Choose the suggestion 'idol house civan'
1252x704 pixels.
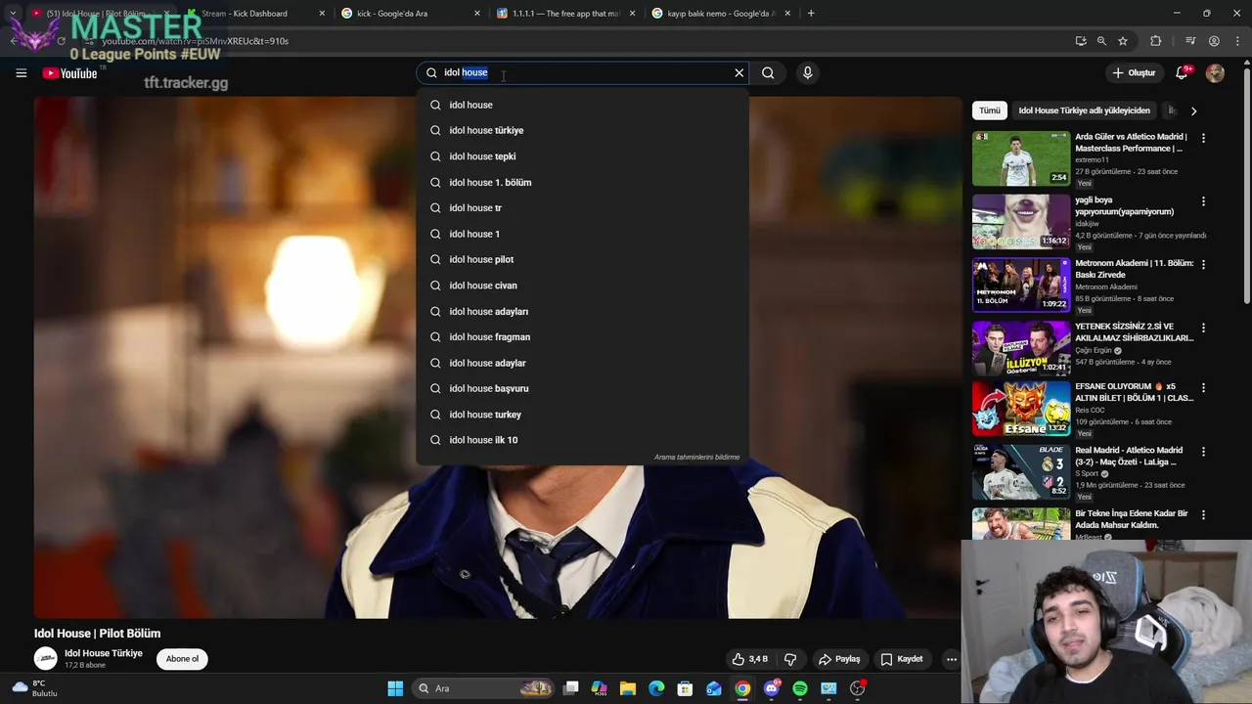click(582, 286)
